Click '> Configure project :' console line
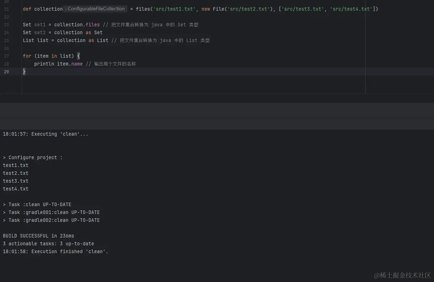This screenshot has height=282, width=434. click(32, 157)
